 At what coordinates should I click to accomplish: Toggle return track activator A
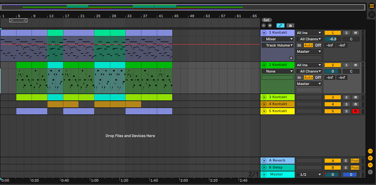pyautogui.click(x=333, y=161)
